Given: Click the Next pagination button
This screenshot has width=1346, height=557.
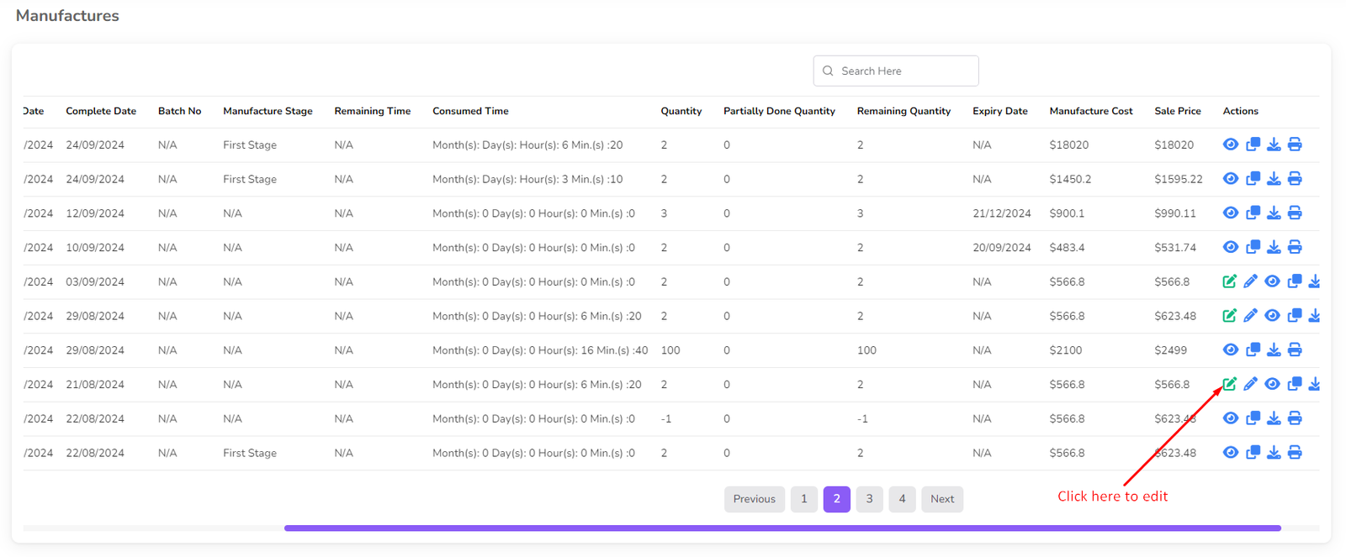Looking at the screenshot, I should pos(941,499).
